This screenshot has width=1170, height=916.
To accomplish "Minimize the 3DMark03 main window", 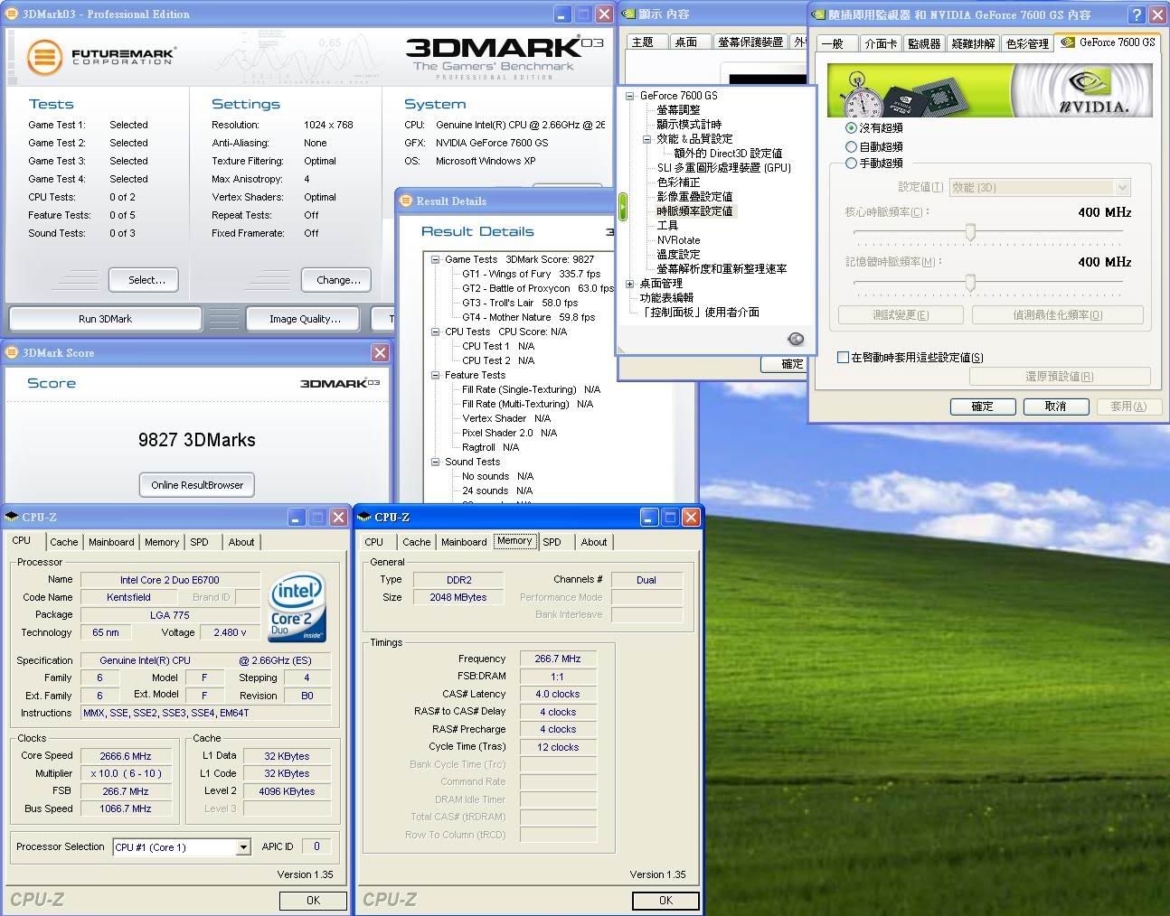I will pyautogui.click(x=562, y=14).
